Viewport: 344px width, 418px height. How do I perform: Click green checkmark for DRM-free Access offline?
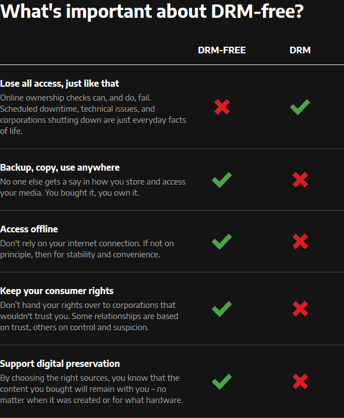(x=222, y=242)
